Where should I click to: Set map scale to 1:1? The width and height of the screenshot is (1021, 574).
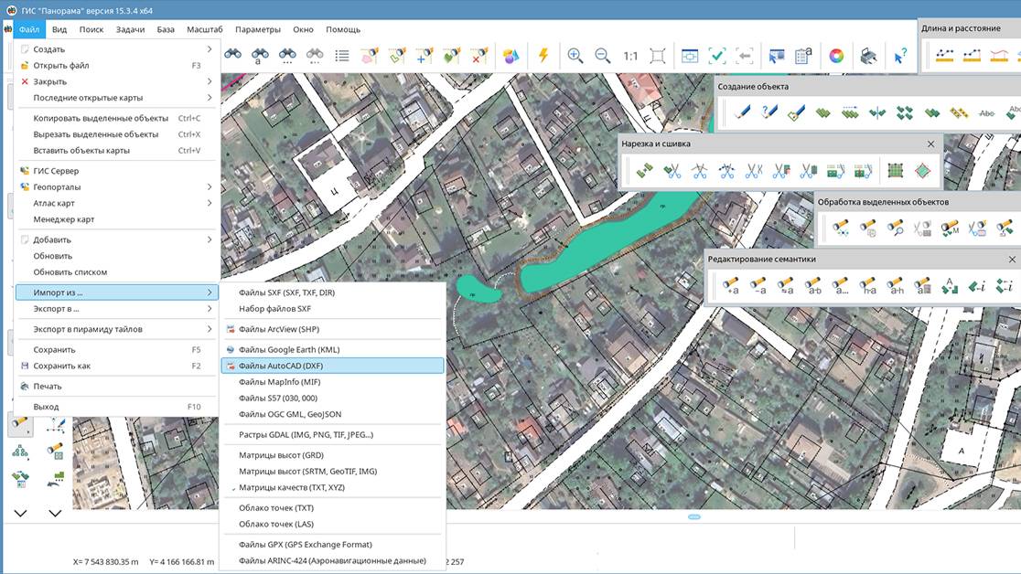[x=629, y=56]
